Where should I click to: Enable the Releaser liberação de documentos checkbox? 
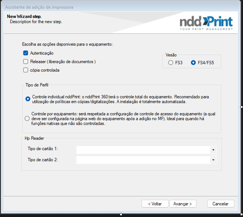click(25, 62)
